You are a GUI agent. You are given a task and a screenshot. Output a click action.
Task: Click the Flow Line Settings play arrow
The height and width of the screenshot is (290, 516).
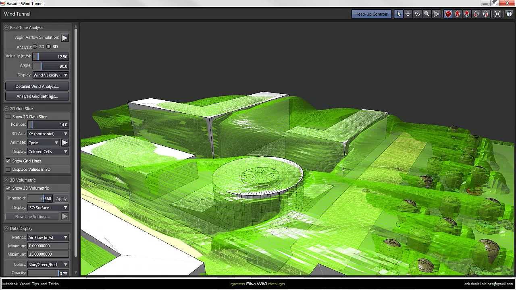click(x=64, y=216)
